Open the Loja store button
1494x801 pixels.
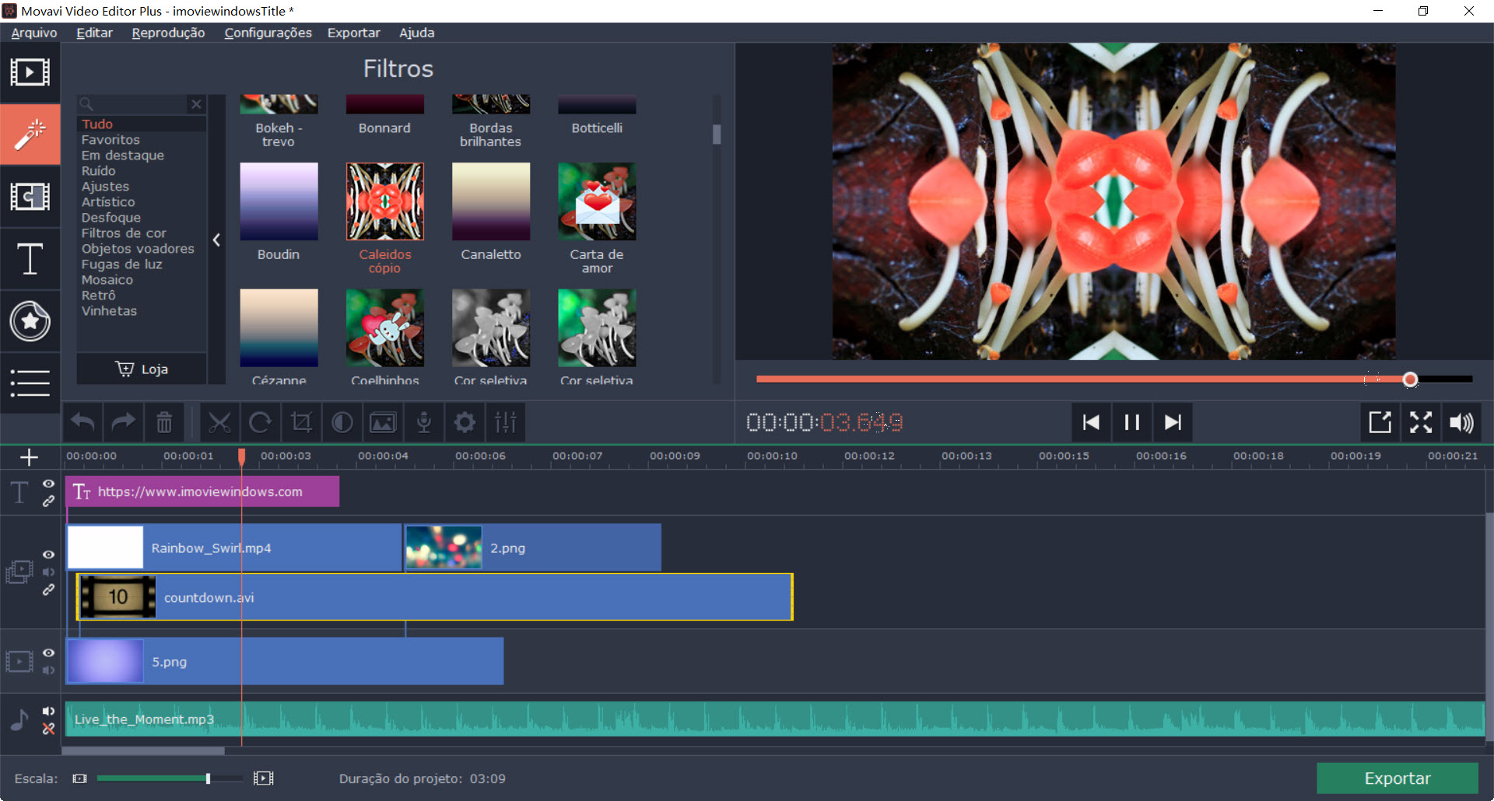pyautogui.click(x=142, y=369)
